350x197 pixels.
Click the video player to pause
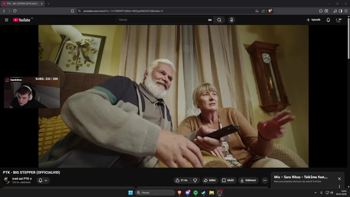pos(173,96)
